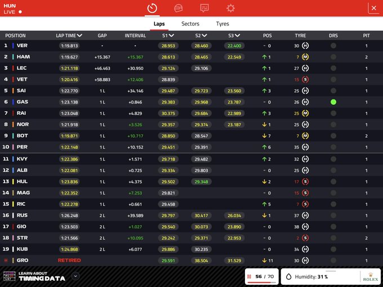Viewport: 383px width, 287px height.
Task: Click HAM green S3 time 22.549
Action: pyautogui.click(x=234, y=57)
